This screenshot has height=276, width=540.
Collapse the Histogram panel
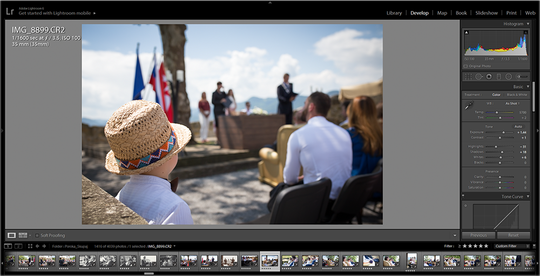[x=528, y=24]
